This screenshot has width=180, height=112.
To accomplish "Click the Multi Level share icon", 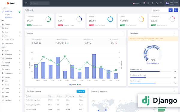I will click(x=3, y=100).
